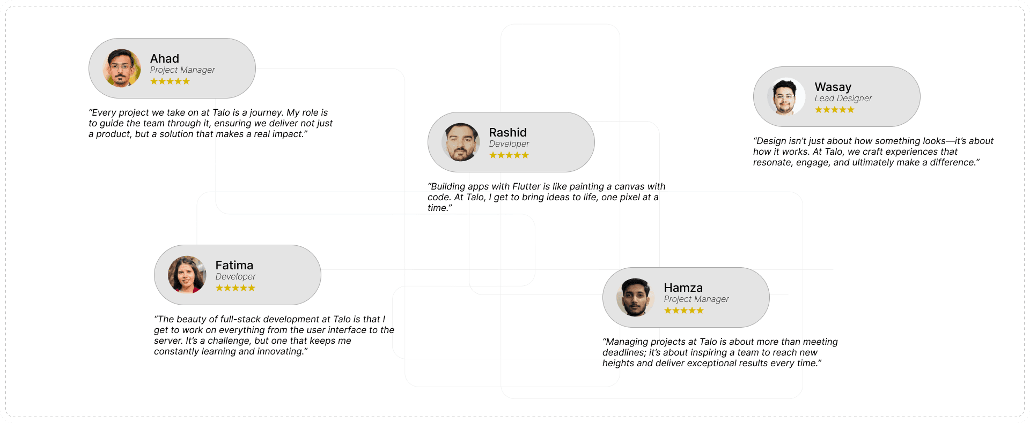1030x423 pixels.
Task: Click Hamza's "Project Manager" role label
Action: point(696,299)
